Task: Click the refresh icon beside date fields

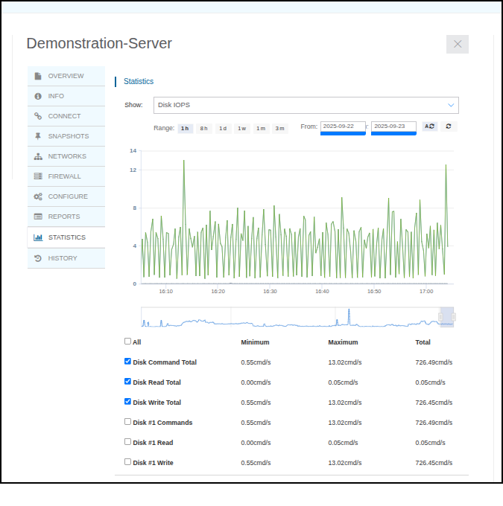Action: [x=448, y=126]
